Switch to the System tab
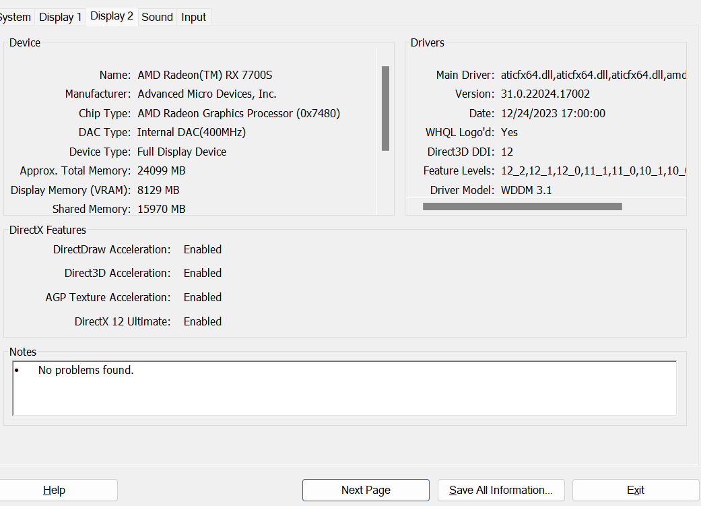This screenshot has width=701, height=506. pos(16,17)
